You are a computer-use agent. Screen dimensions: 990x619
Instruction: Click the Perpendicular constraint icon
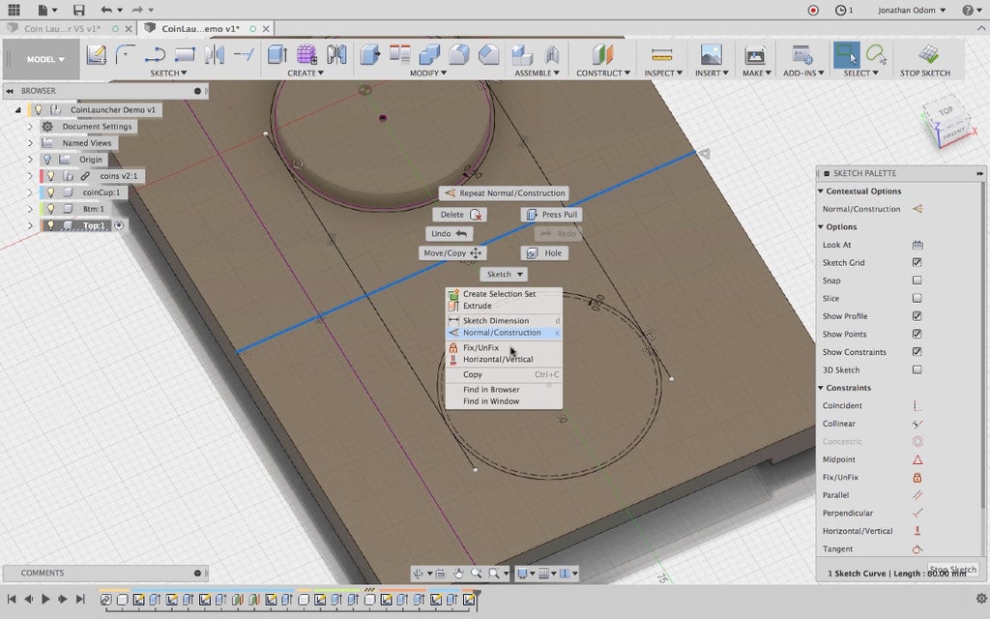917,514
